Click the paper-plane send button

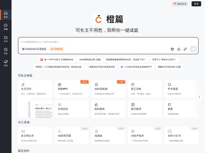pos(193,49)
